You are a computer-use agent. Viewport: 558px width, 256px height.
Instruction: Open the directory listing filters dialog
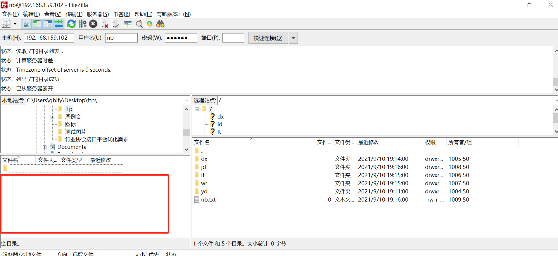tap(128, 24)
